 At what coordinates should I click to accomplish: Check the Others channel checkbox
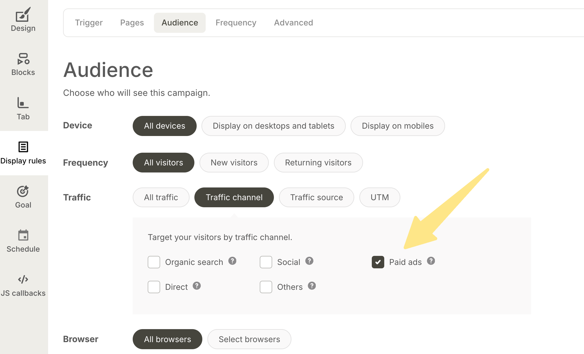click(266, 287)
